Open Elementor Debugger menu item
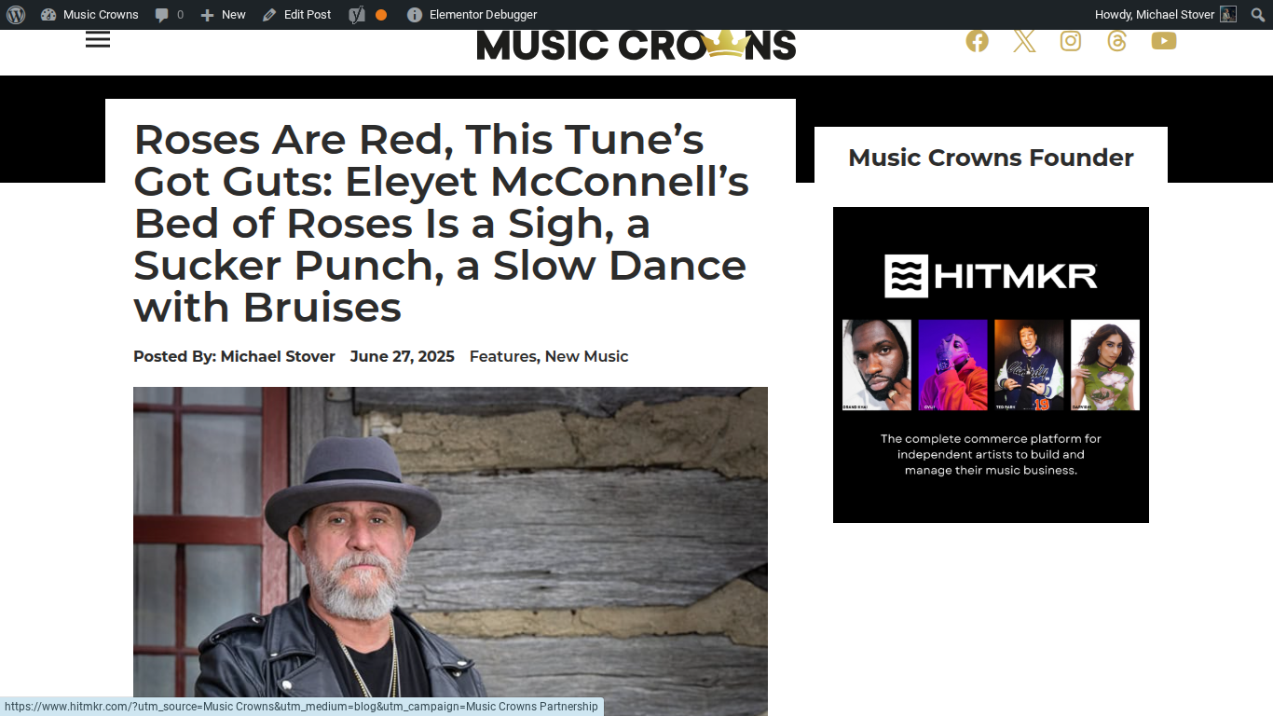Image resolution: width=1273 pixels, height=716 pixels. click(472, 15)
